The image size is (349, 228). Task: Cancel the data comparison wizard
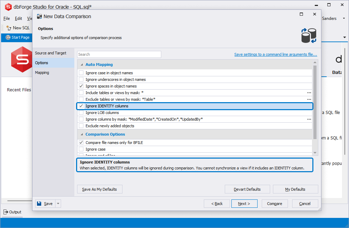pyautogui.click(x=305, y=204)
